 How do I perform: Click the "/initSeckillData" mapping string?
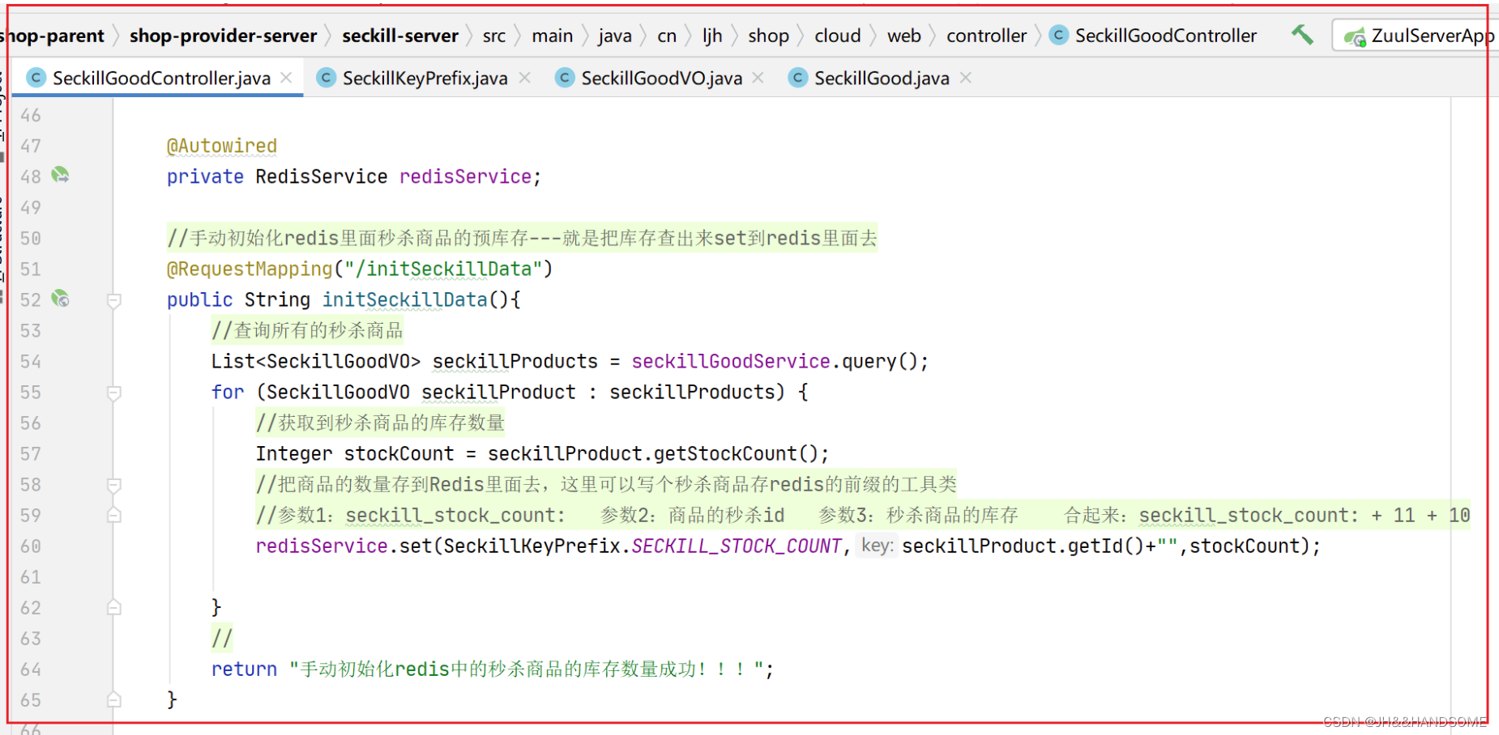(x=443, y=269)
